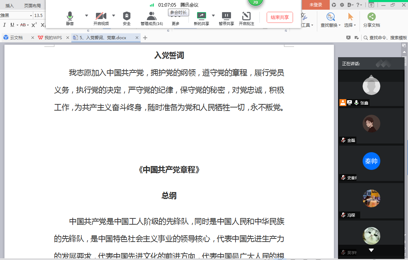The height and width of the screenshot is (260, 408).
Task: Expand video options arrow beside 开启视频
Action: click(114, 16)
